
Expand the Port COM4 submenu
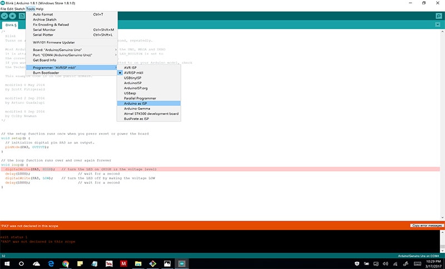[x=72, y=54]
